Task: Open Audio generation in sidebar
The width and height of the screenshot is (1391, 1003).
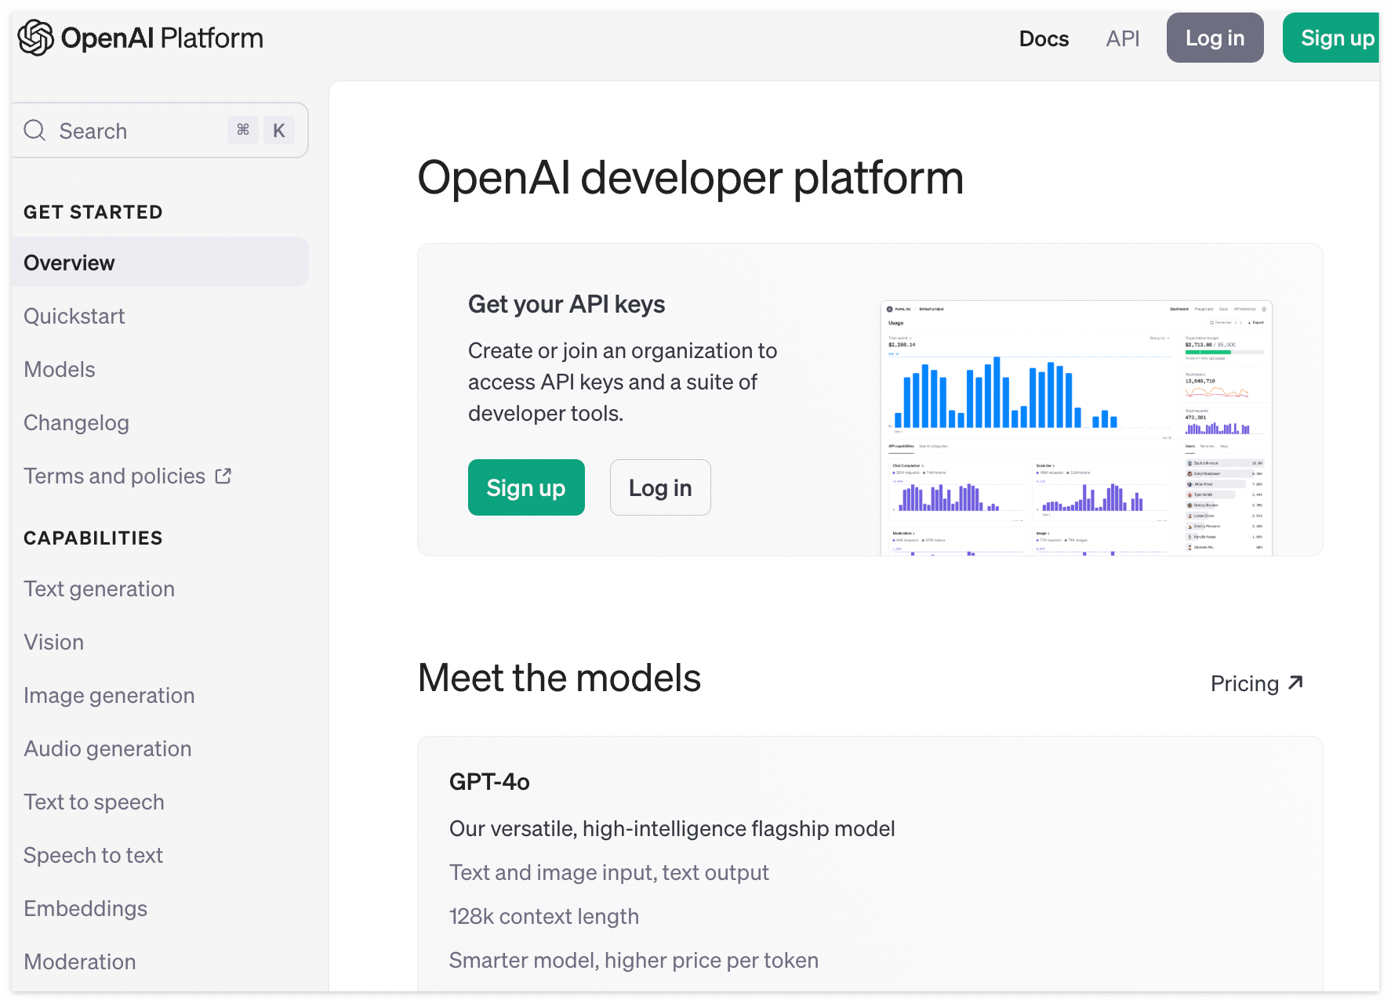Action: point(107,748)
